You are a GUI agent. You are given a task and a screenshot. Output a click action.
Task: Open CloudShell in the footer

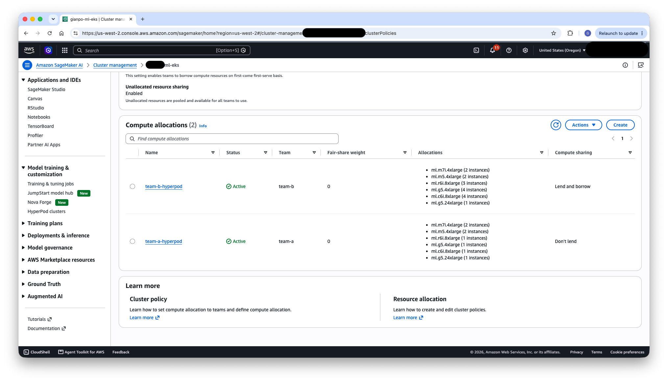(37, 352)
